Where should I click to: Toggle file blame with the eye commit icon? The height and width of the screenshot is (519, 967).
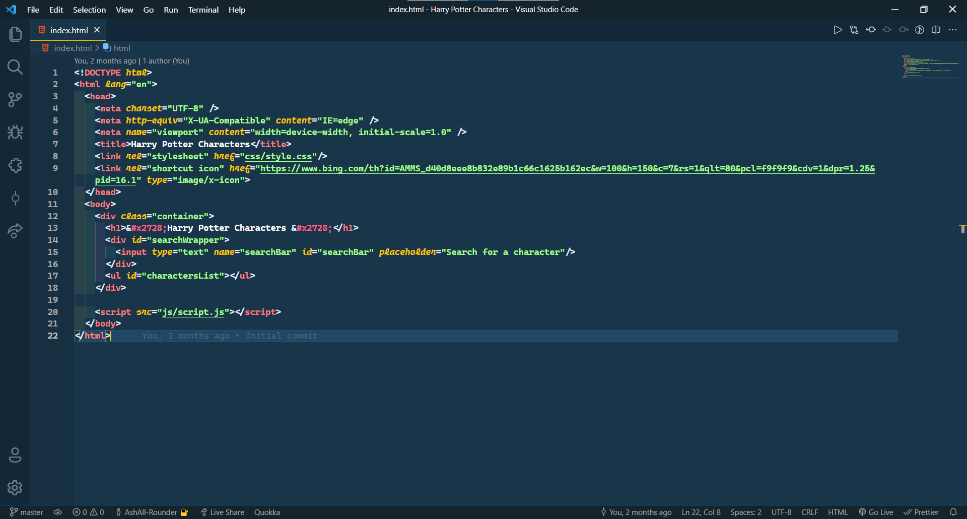tap(871, 30)
